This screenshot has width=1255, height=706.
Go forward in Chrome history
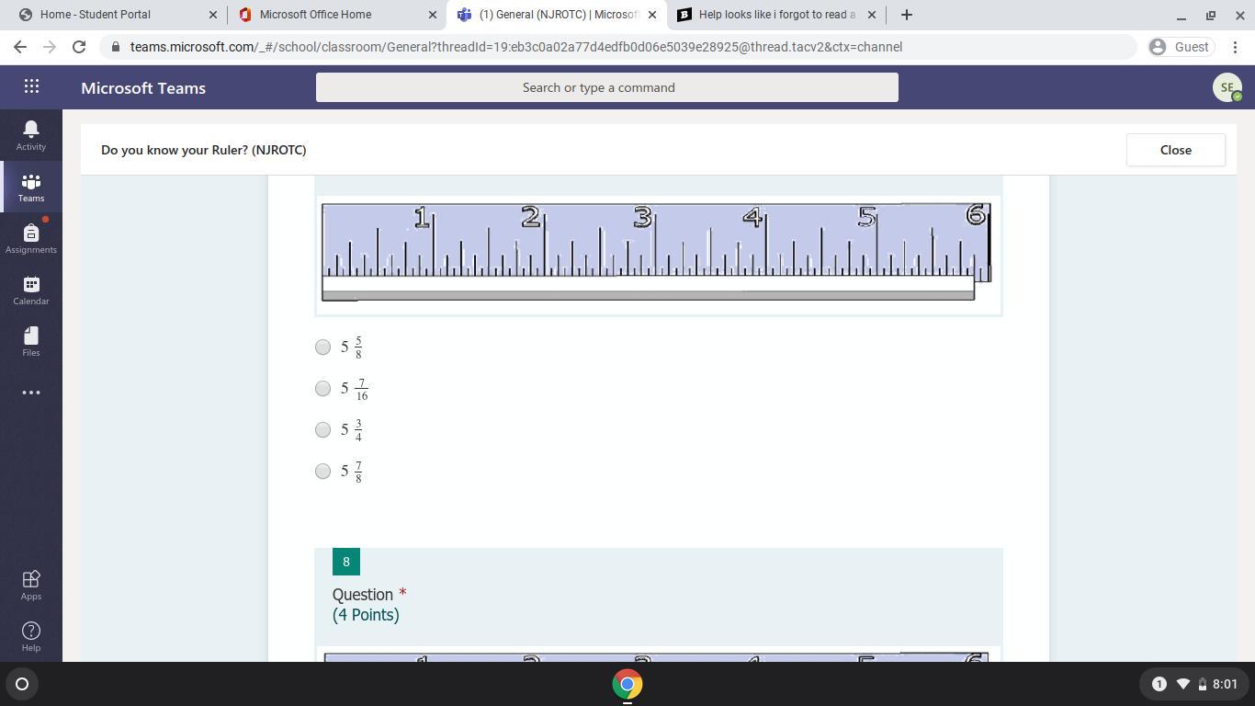click(50, 47)
